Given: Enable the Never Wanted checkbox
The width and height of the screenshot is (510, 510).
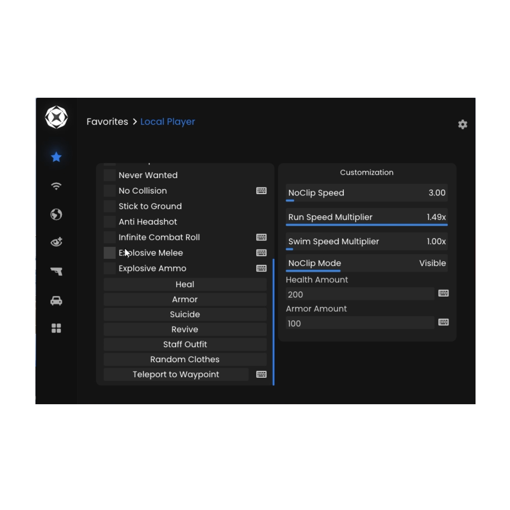Looking at the screenshot, I should point(110,175).
